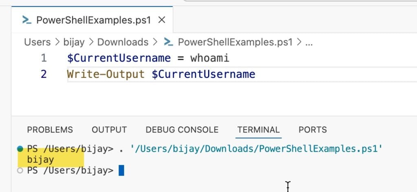Select the PowerShellExamples.ps1 editor tab

click(x=92, y=20)
